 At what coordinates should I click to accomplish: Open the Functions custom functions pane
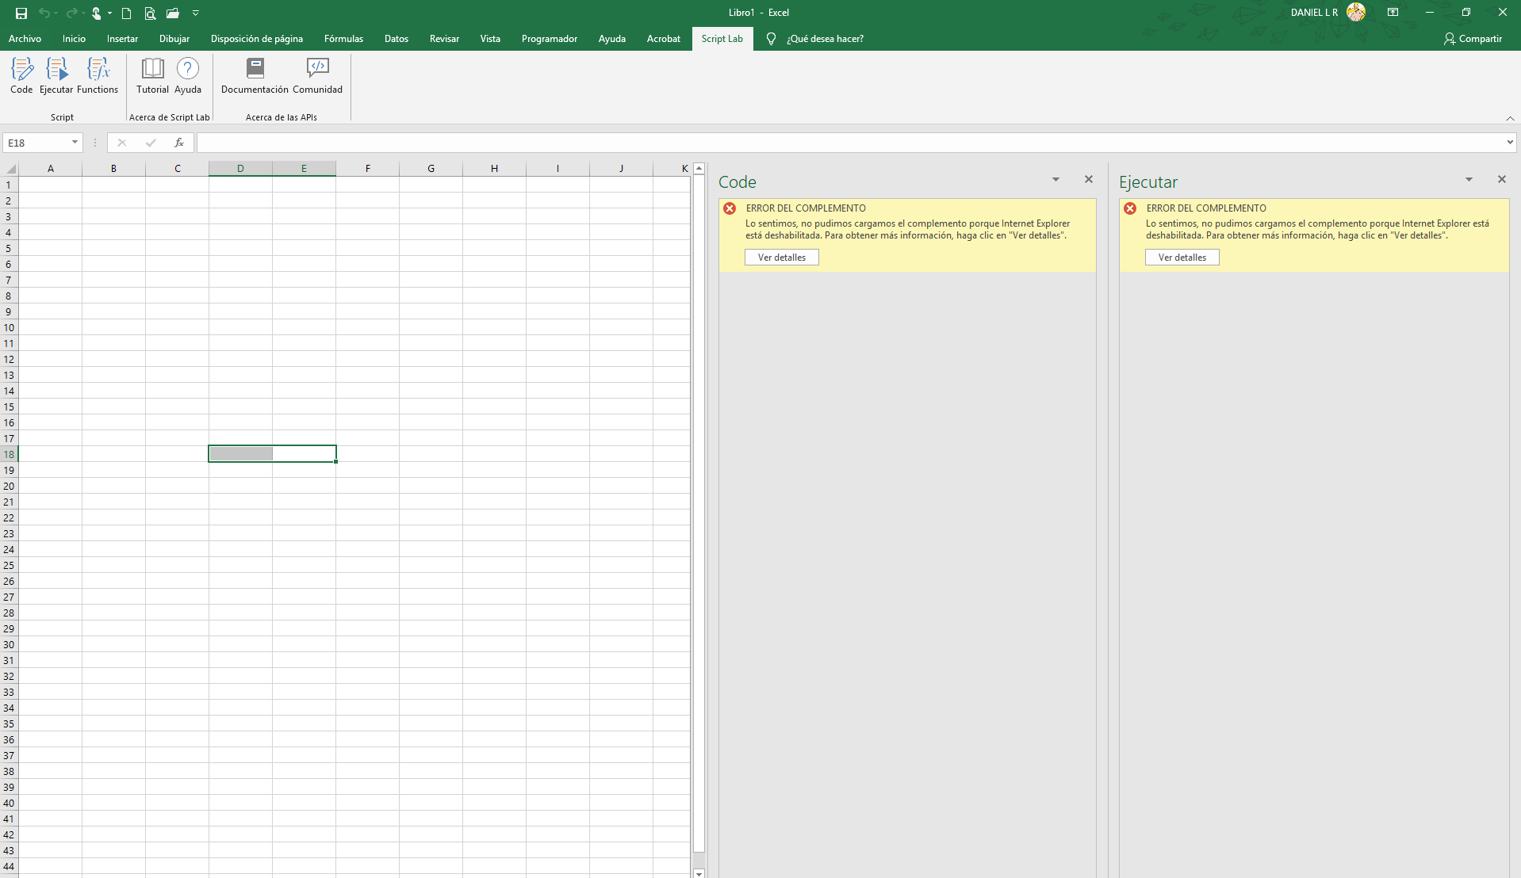pyautogui.click(x=98, y=76)
